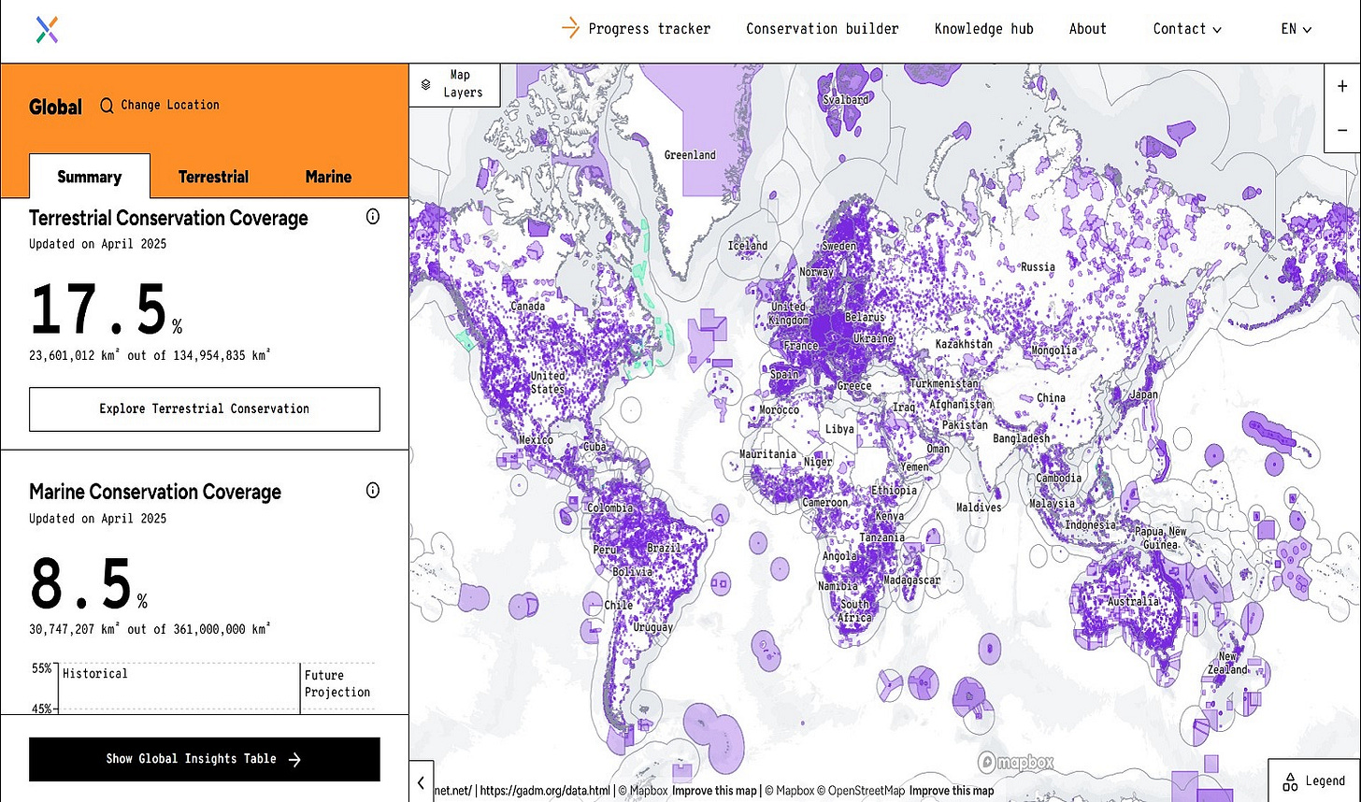Click Show Global Insights Table
Image resolution: width=1361 pixels, height=802 pixels.
[204, 758]
